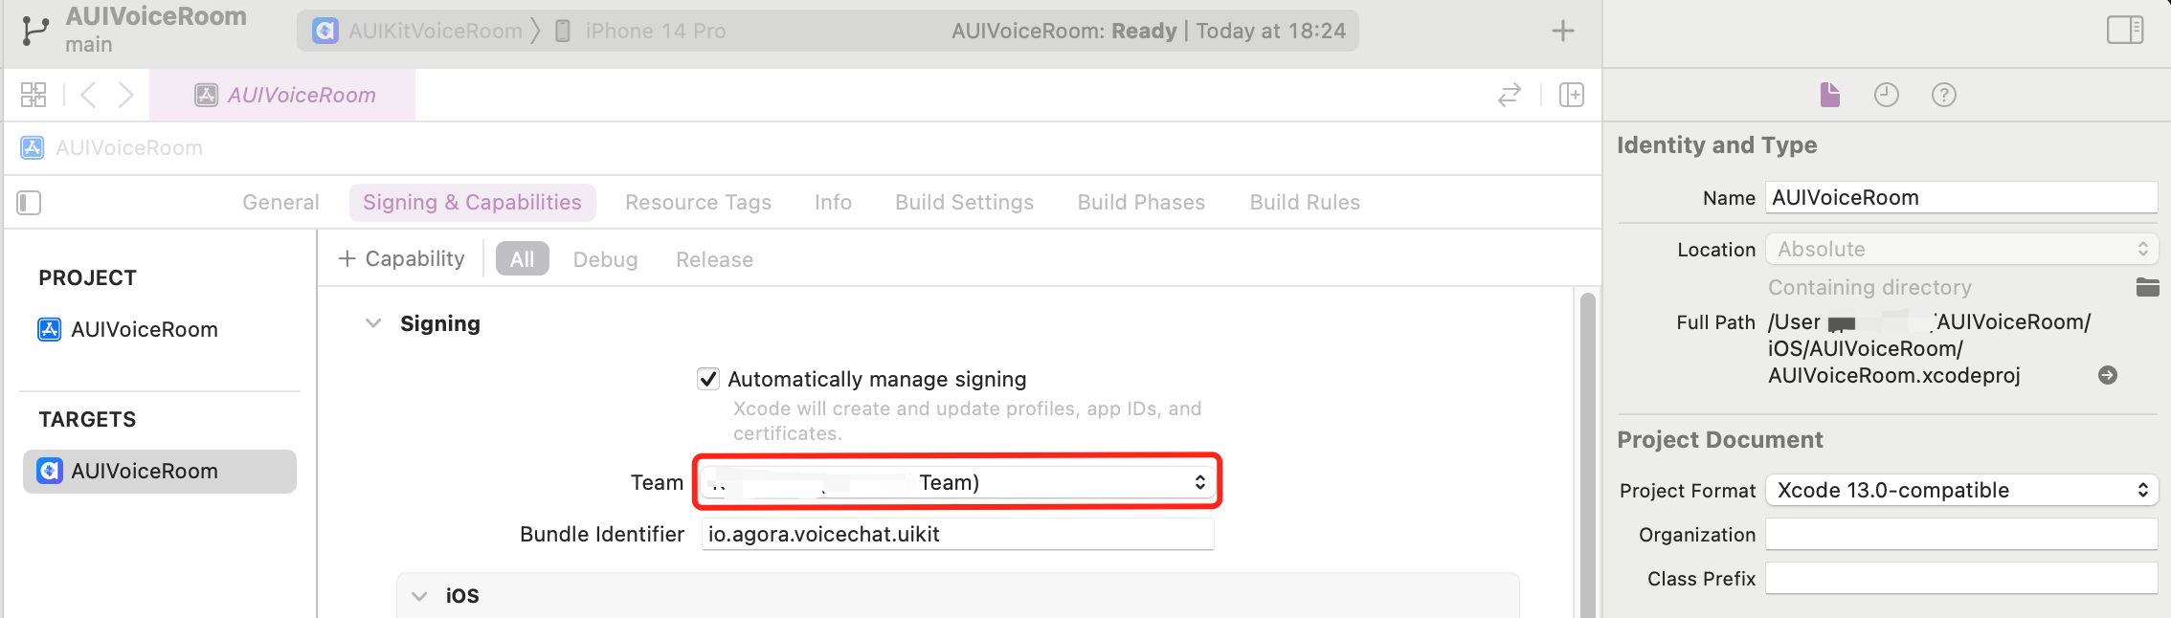Add a new Capability
Image resolution: width=2171 pixels, height=618 pixels.
(402, 259)
